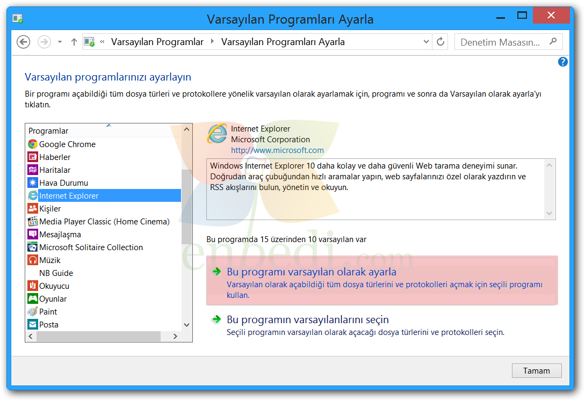Click the Posta mail envelope icon

pyautogui.click(x=33, y=324)
